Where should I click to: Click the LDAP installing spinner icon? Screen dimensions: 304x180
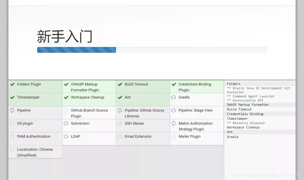66,137
